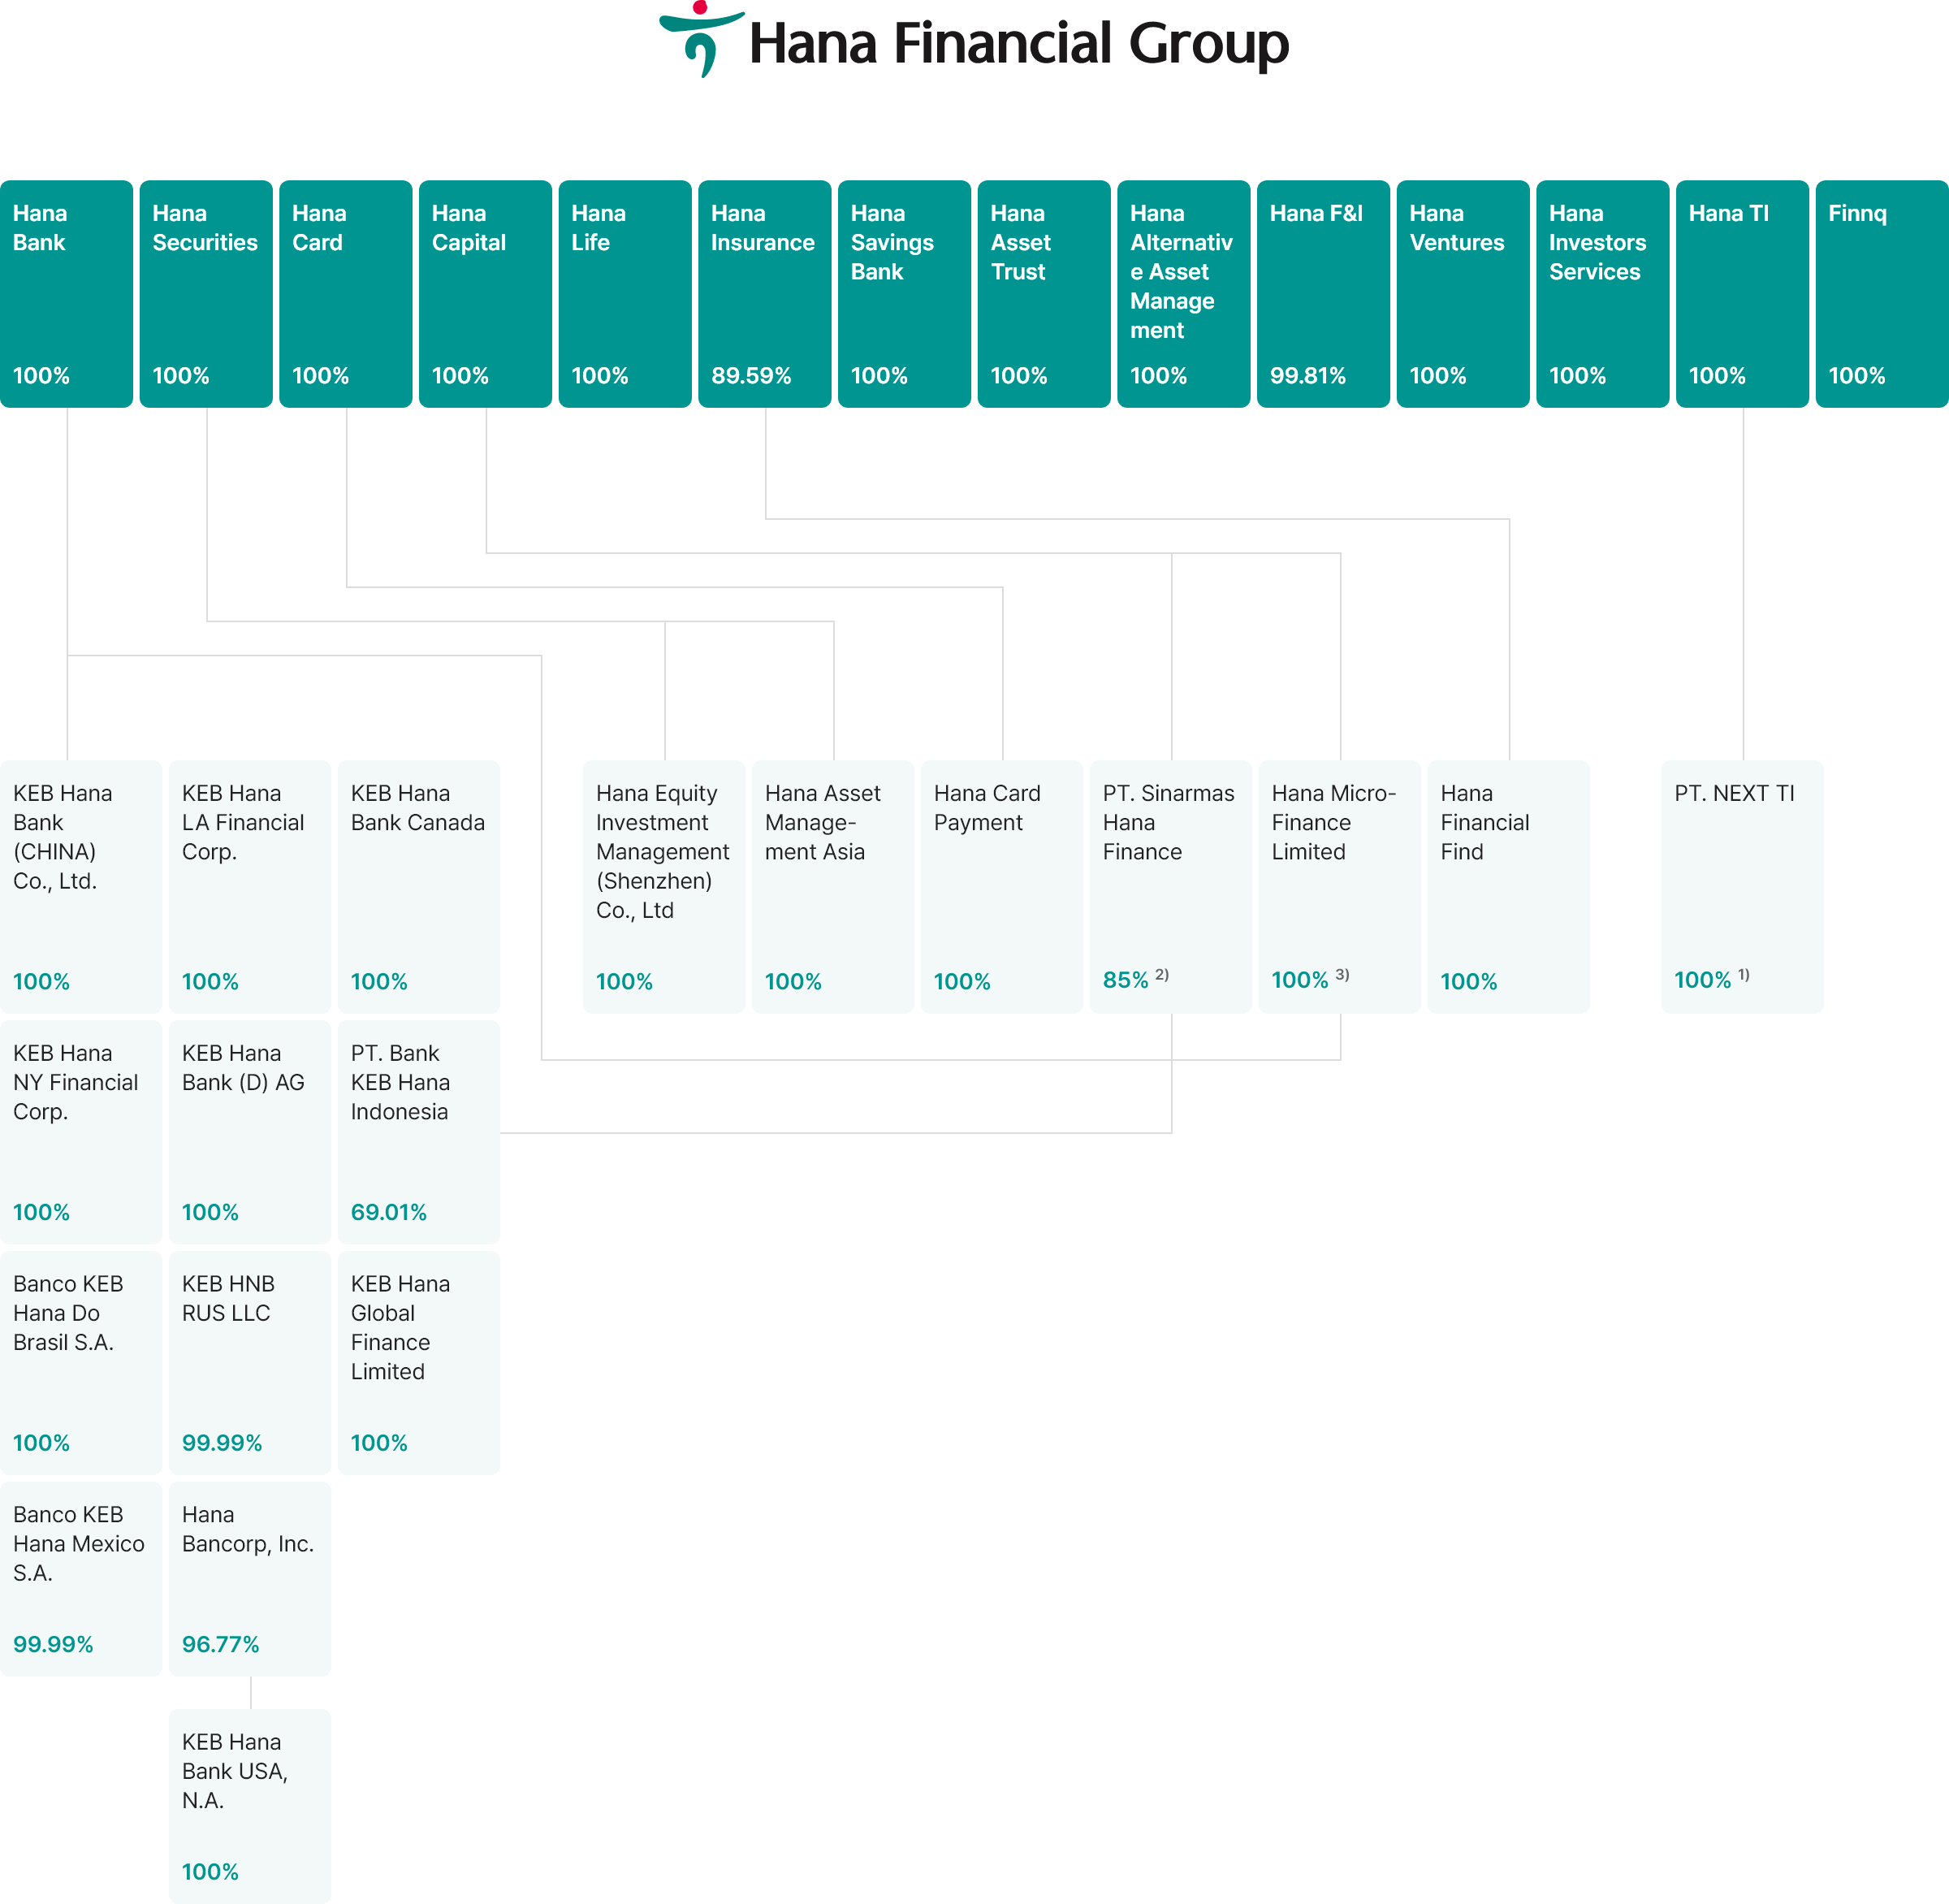Select the Hana Bank subsidiary box

click(66, 292)
